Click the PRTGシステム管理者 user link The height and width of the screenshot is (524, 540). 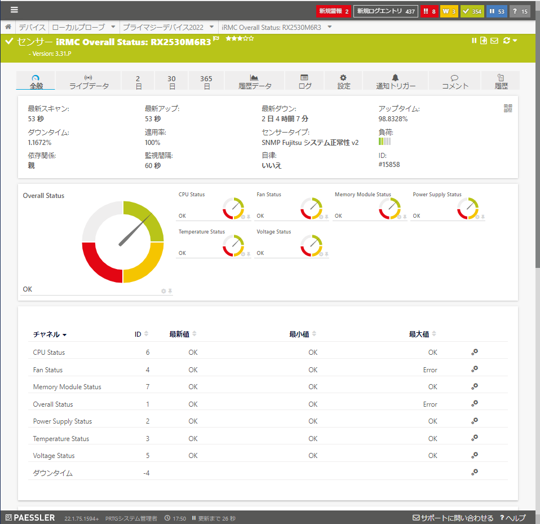point(131,518)
